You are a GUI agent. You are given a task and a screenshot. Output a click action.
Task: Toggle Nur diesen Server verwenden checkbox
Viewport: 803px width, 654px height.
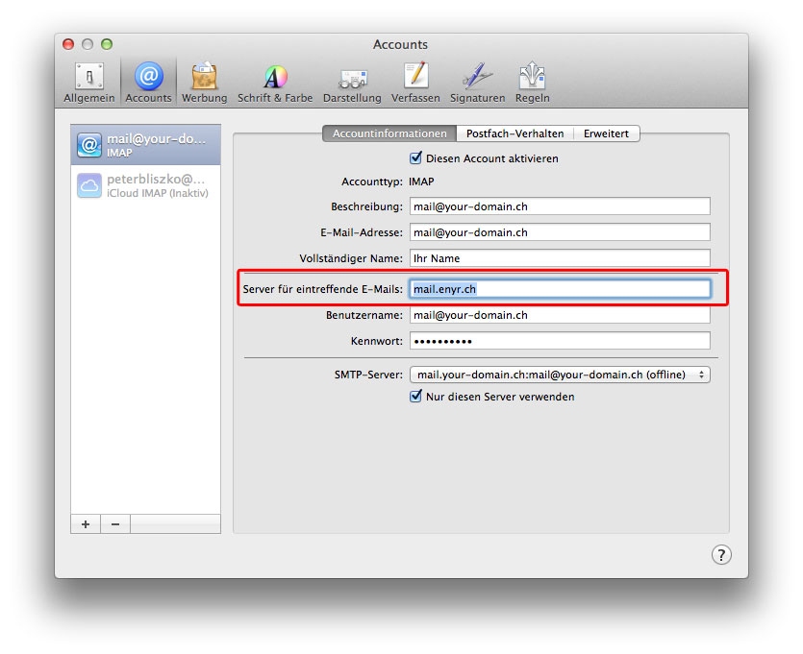click(x=416, y=397)
